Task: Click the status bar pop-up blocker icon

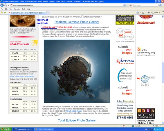Action: (124, 126)
